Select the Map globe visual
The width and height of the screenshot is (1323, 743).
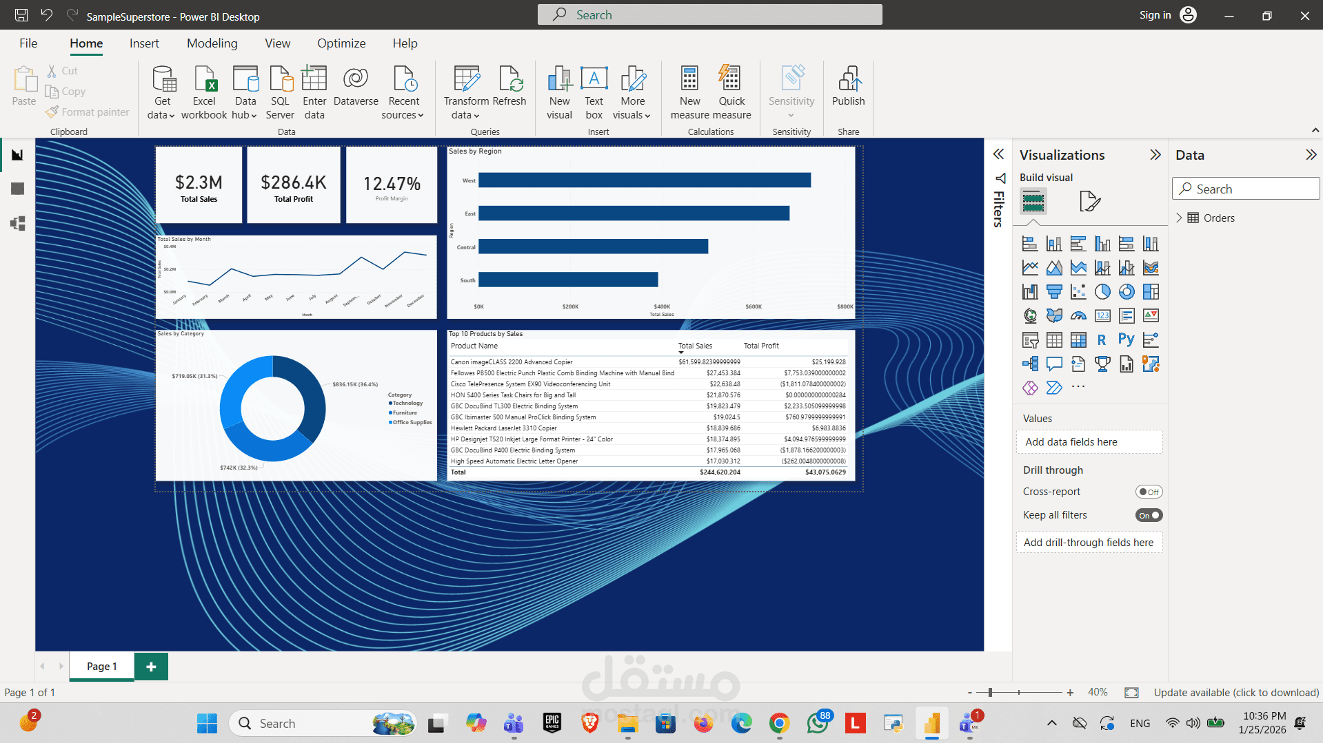[1030, 316]
